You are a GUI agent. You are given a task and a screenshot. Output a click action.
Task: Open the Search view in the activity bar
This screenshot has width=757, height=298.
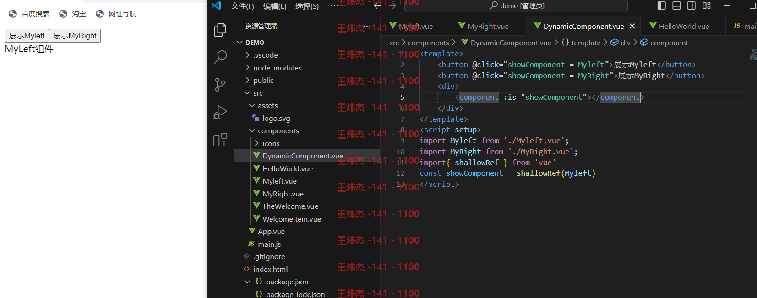click(x=220, y=57)
